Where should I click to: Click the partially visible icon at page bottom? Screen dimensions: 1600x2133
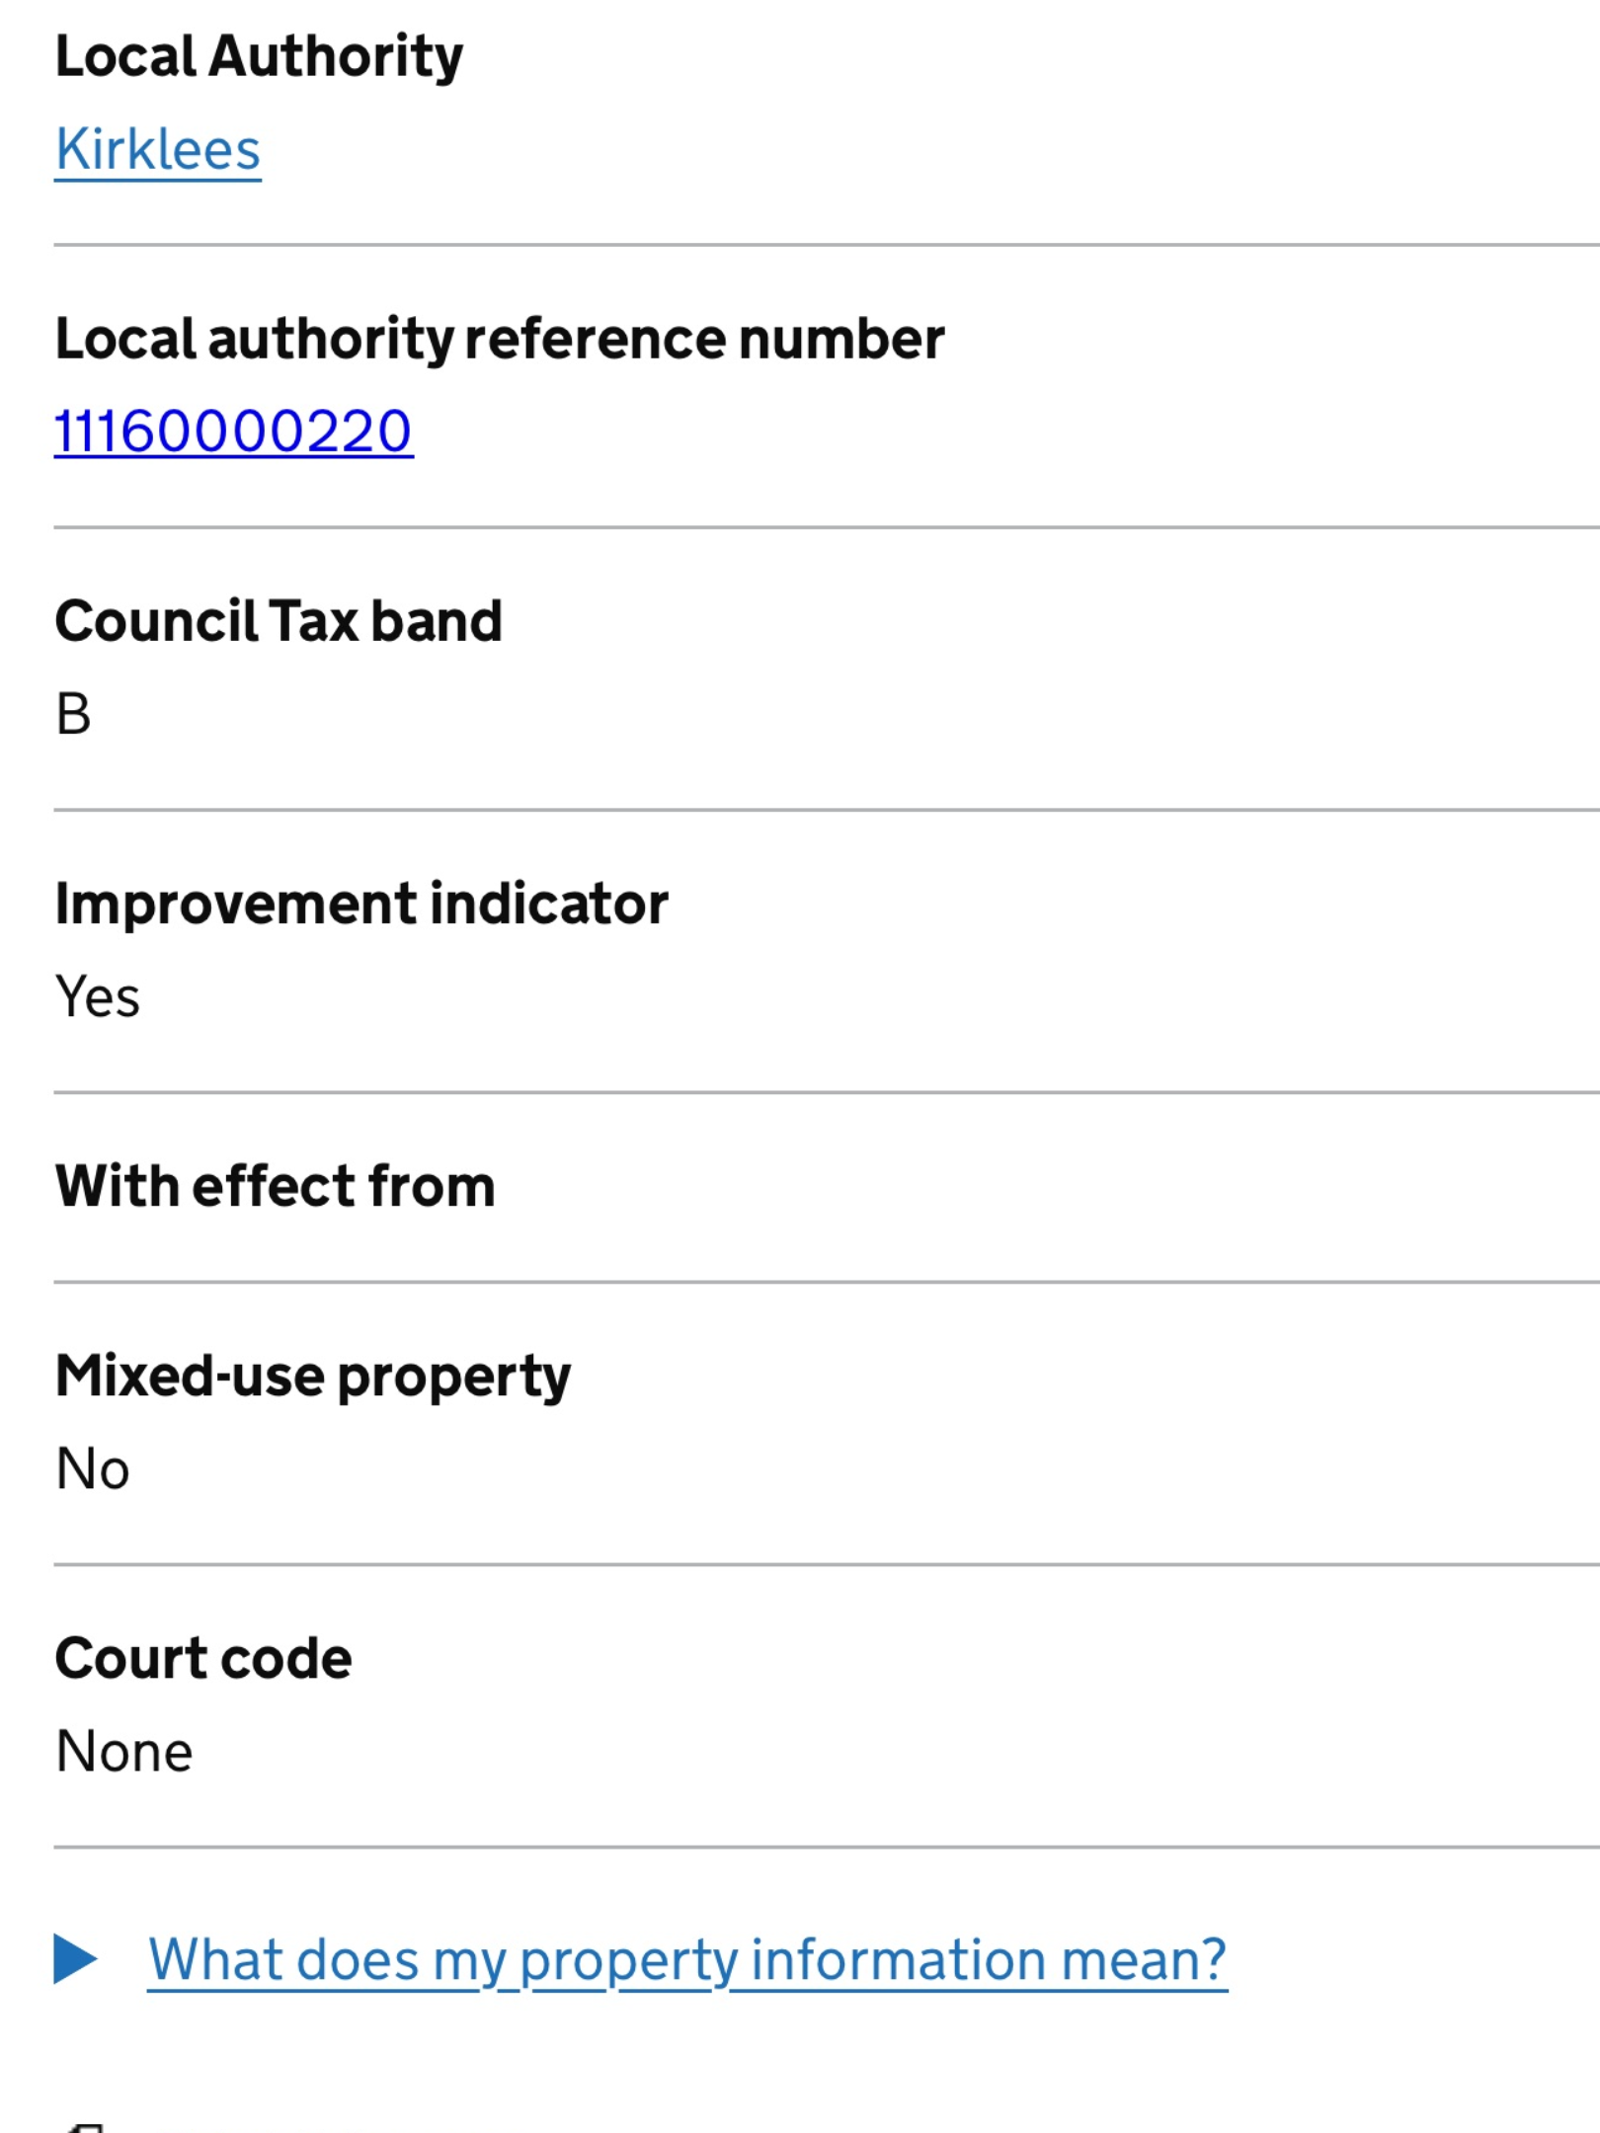click(85, 2127)
